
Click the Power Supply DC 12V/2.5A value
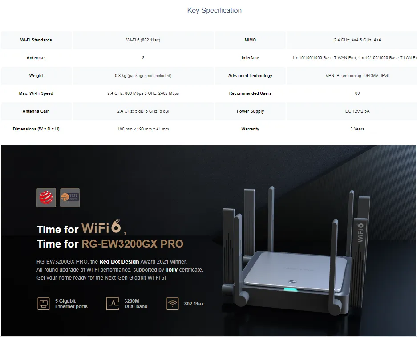point(357,111)
